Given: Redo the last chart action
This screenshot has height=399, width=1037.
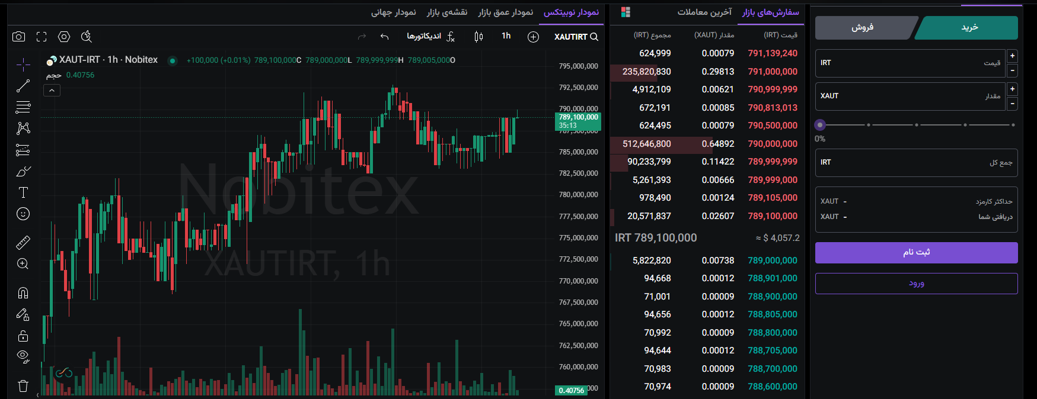Looking at the screenshot, I should pos(362,37).
